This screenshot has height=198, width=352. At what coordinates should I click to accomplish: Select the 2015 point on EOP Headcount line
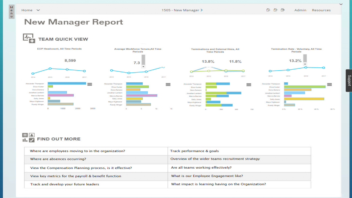pos(50,69)
